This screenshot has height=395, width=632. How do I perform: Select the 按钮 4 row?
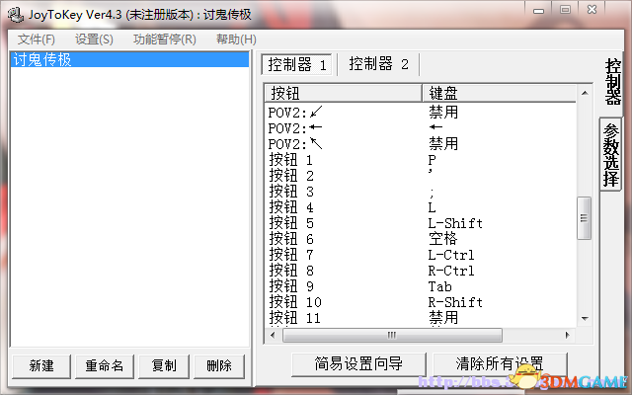(422, 207)
